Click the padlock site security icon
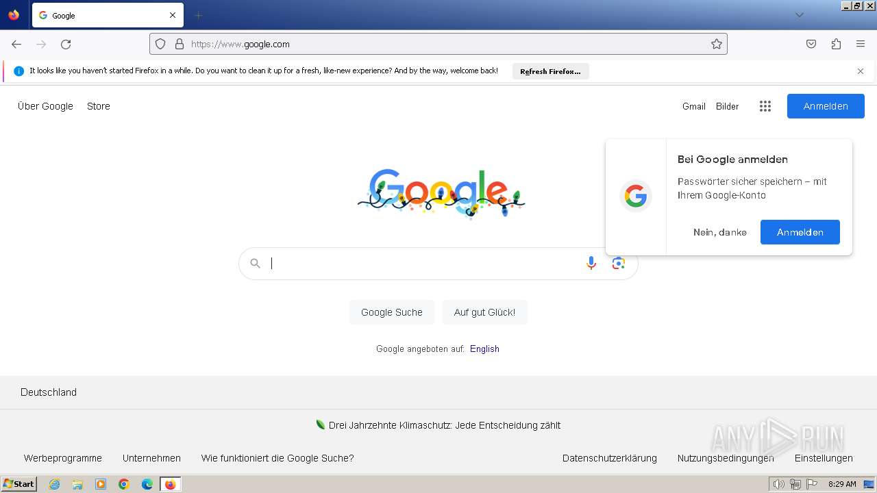 tap(180, 44)
